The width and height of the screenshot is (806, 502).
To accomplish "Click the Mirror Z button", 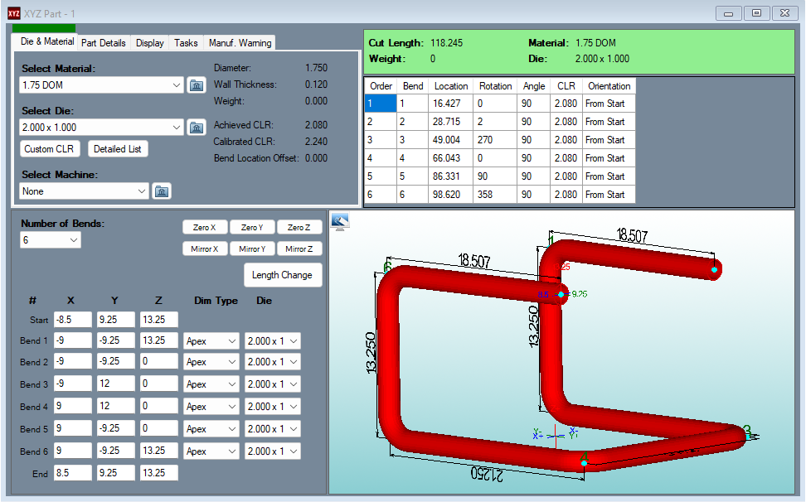I will [299, 249].
